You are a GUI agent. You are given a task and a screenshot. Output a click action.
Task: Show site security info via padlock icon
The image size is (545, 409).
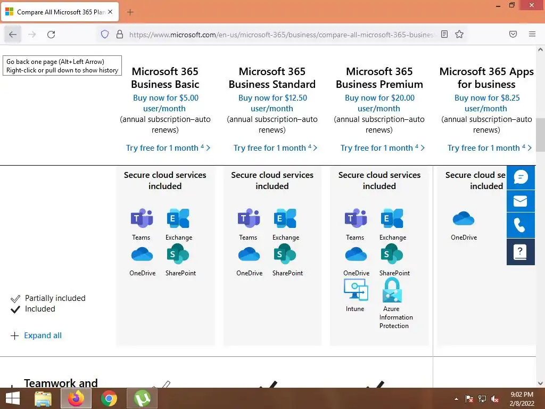click(x=120, y=34)
